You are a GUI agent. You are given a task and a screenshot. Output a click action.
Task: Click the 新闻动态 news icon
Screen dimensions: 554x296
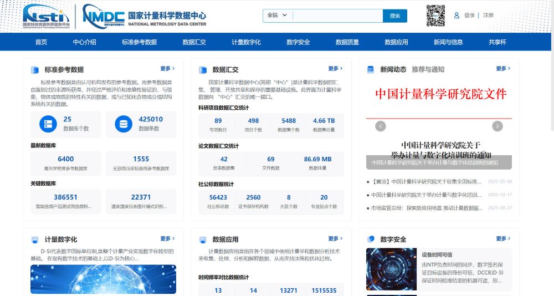[x=371, y=69]
